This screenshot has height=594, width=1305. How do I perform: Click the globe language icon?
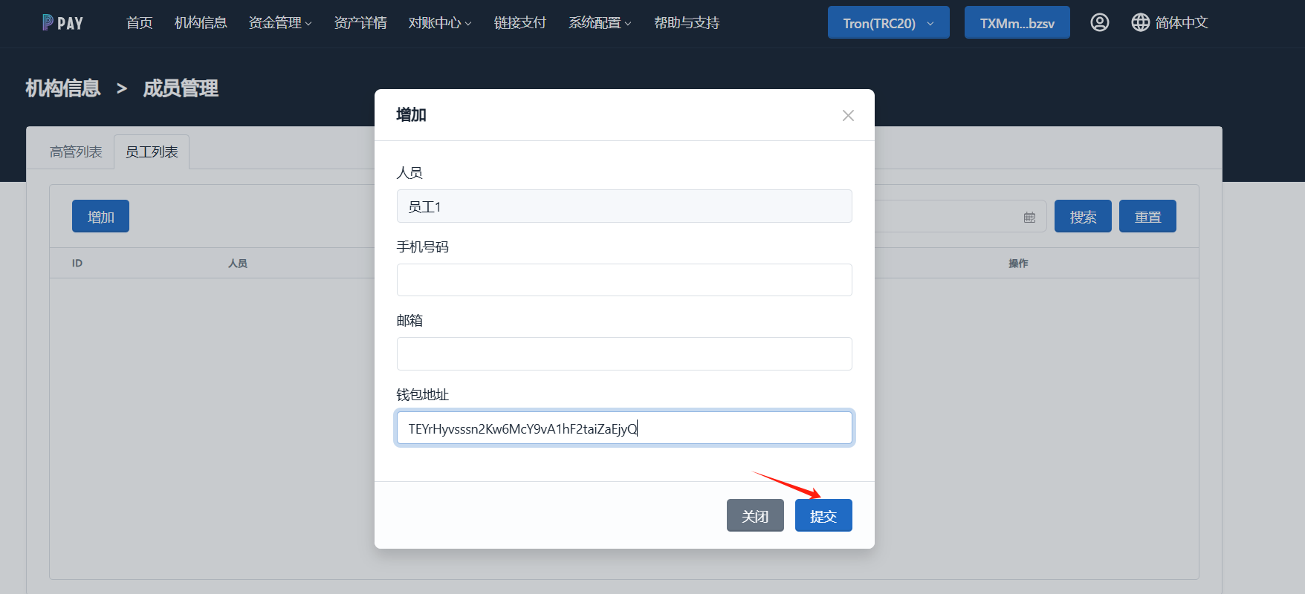tap(1140, 22)
